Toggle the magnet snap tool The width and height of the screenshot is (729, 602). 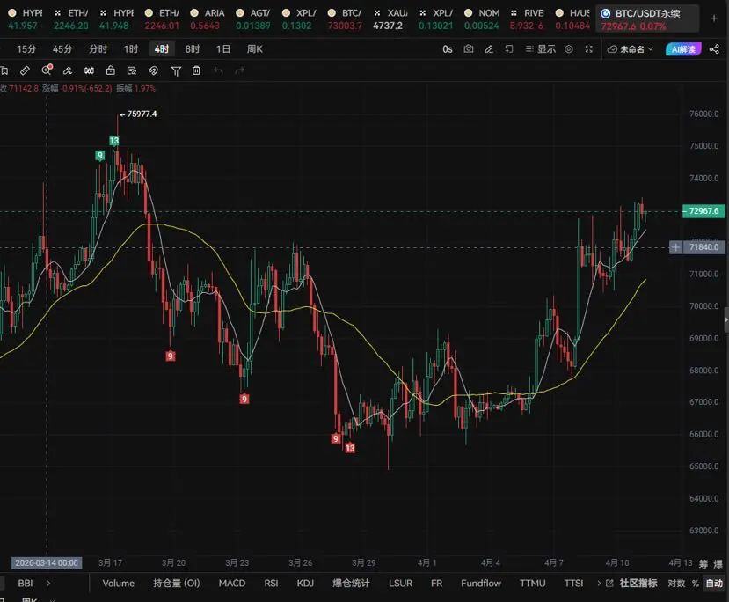153,70
